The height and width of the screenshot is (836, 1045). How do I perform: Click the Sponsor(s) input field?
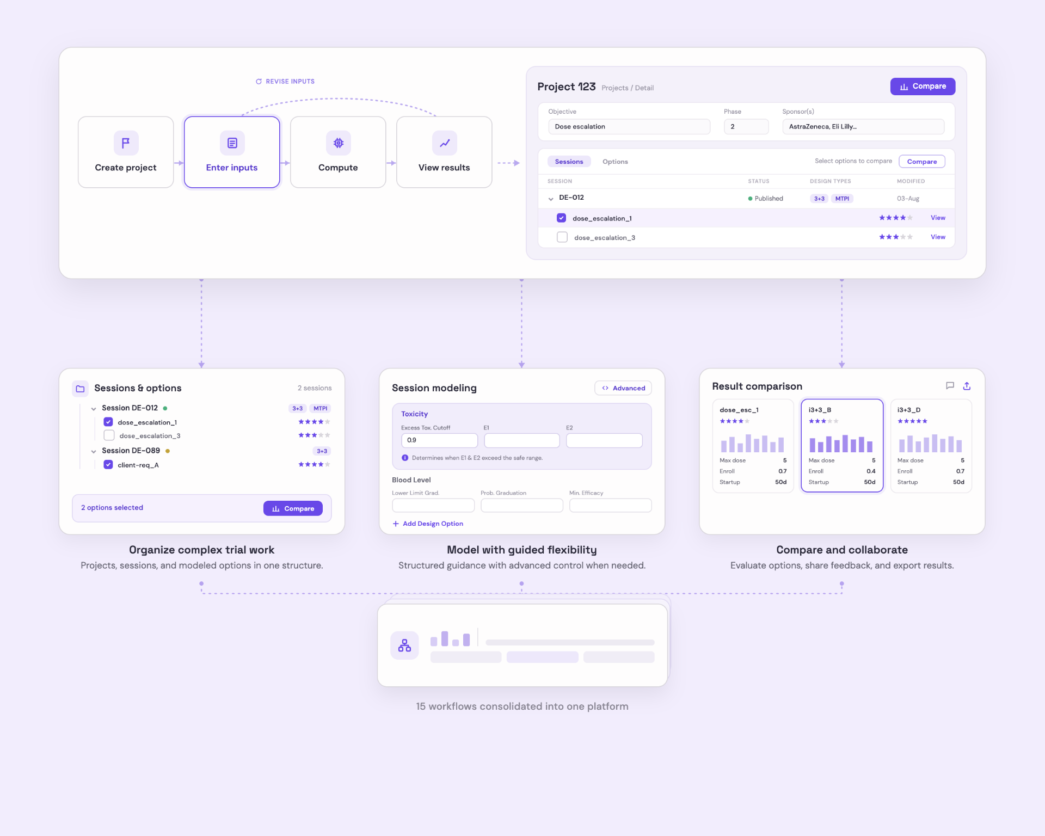(863, 127)
